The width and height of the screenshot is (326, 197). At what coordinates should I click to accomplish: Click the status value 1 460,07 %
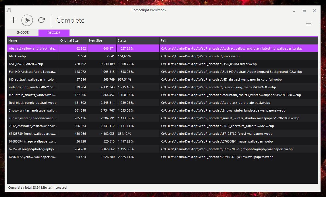[126, 95]
